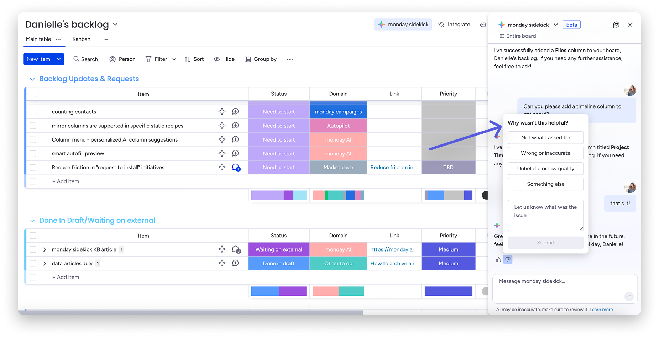Check the Reduce friction row checkbox
The height and width of the screenshot is (338, 659).
pos(33,167)
